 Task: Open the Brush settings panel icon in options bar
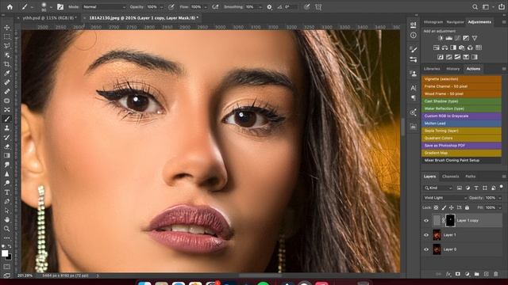tap(60, 6)
